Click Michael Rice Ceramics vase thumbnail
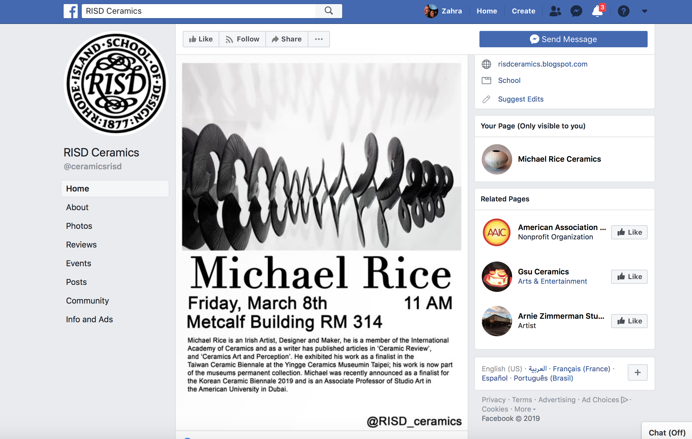 [x=497, y=159]
